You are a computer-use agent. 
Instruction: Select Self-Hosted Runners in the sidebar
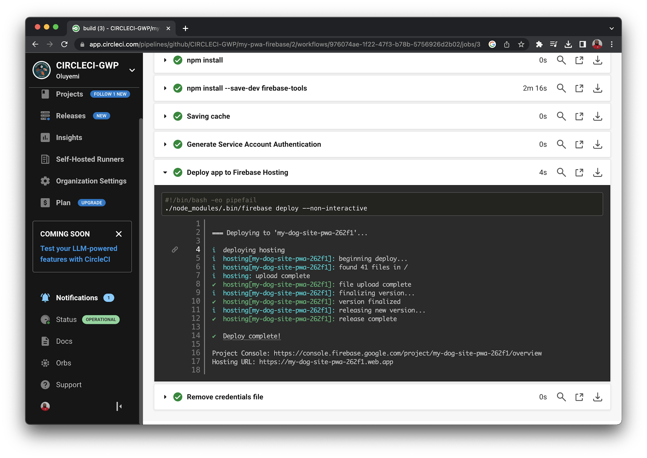[90, 159]
